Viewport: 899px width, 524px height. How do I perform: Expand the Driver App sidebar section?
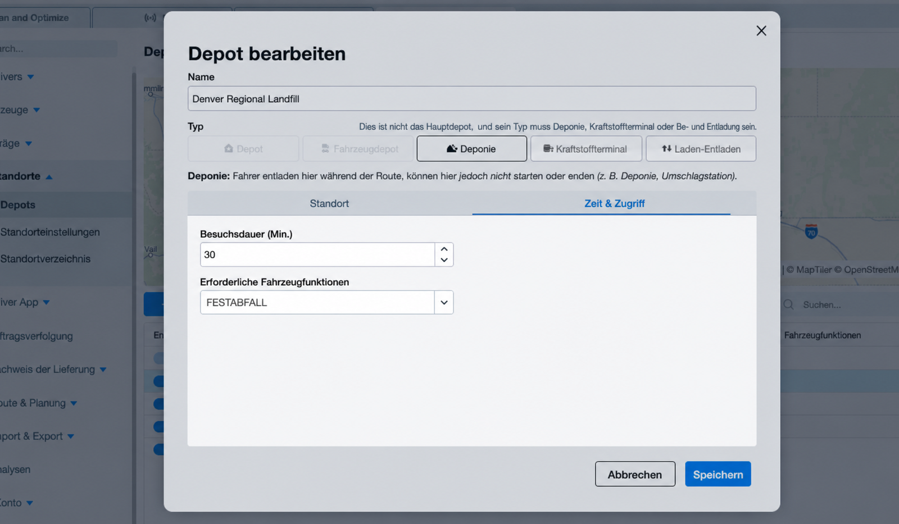tap(46, 303)
